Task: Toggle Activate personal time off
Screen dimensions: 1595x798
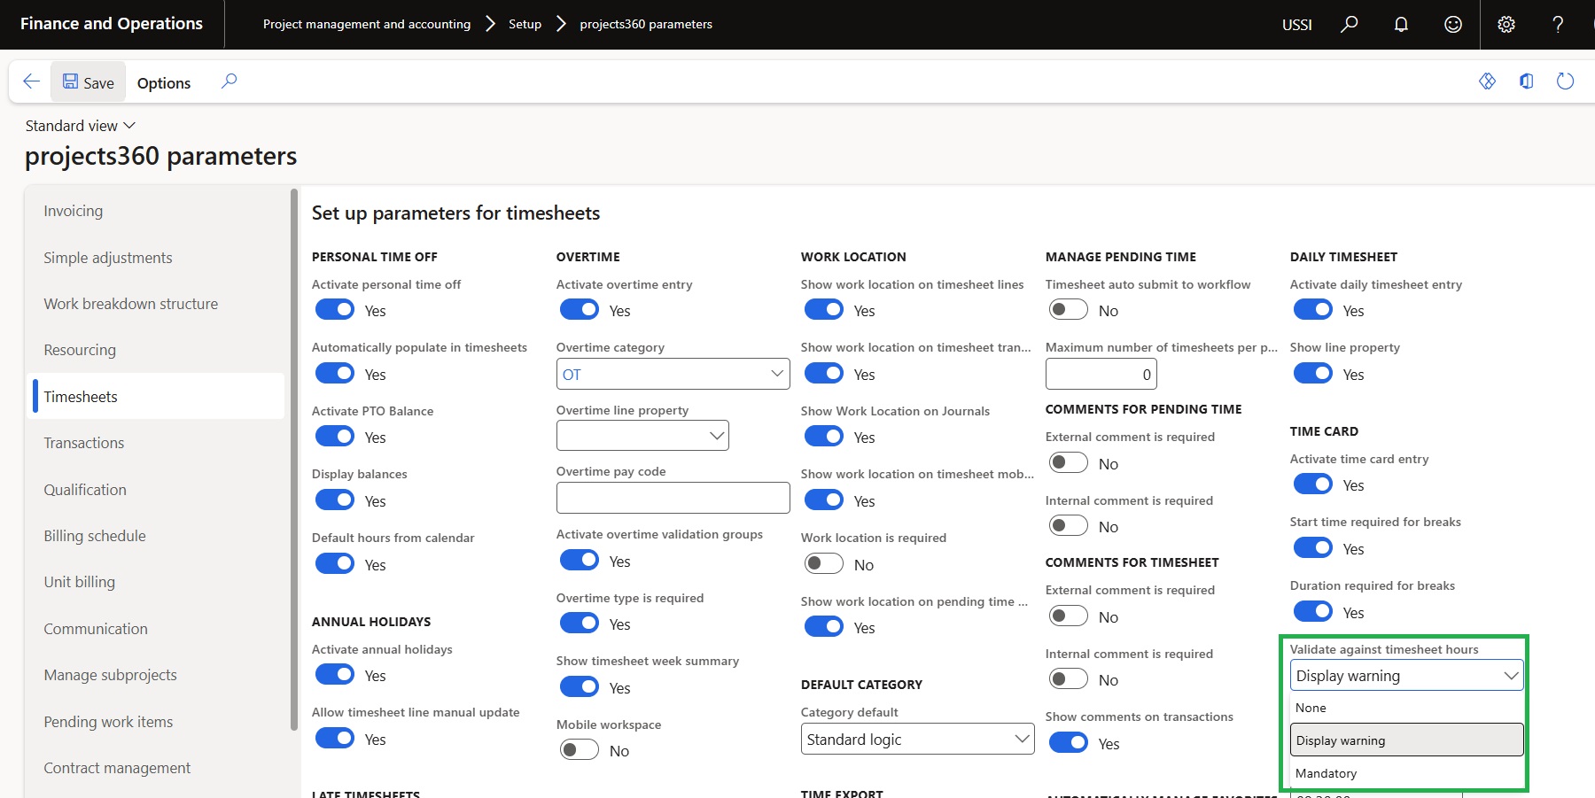Action: click(x=335, y=310)
